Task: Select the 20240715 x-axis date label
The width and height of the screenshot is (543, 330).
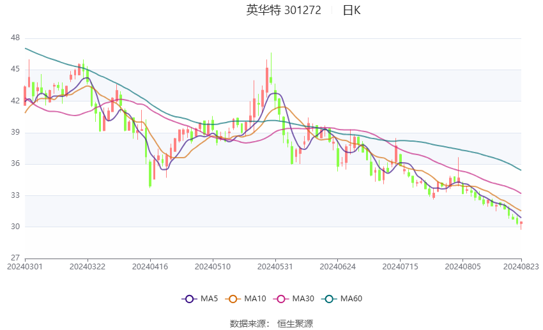Action: point(401,267)
